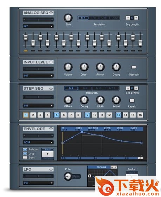Screen dimensions: 161x197
Task: Click the Analog Seq move-handle crosshair icon
Action: click(x=51, y=13)
